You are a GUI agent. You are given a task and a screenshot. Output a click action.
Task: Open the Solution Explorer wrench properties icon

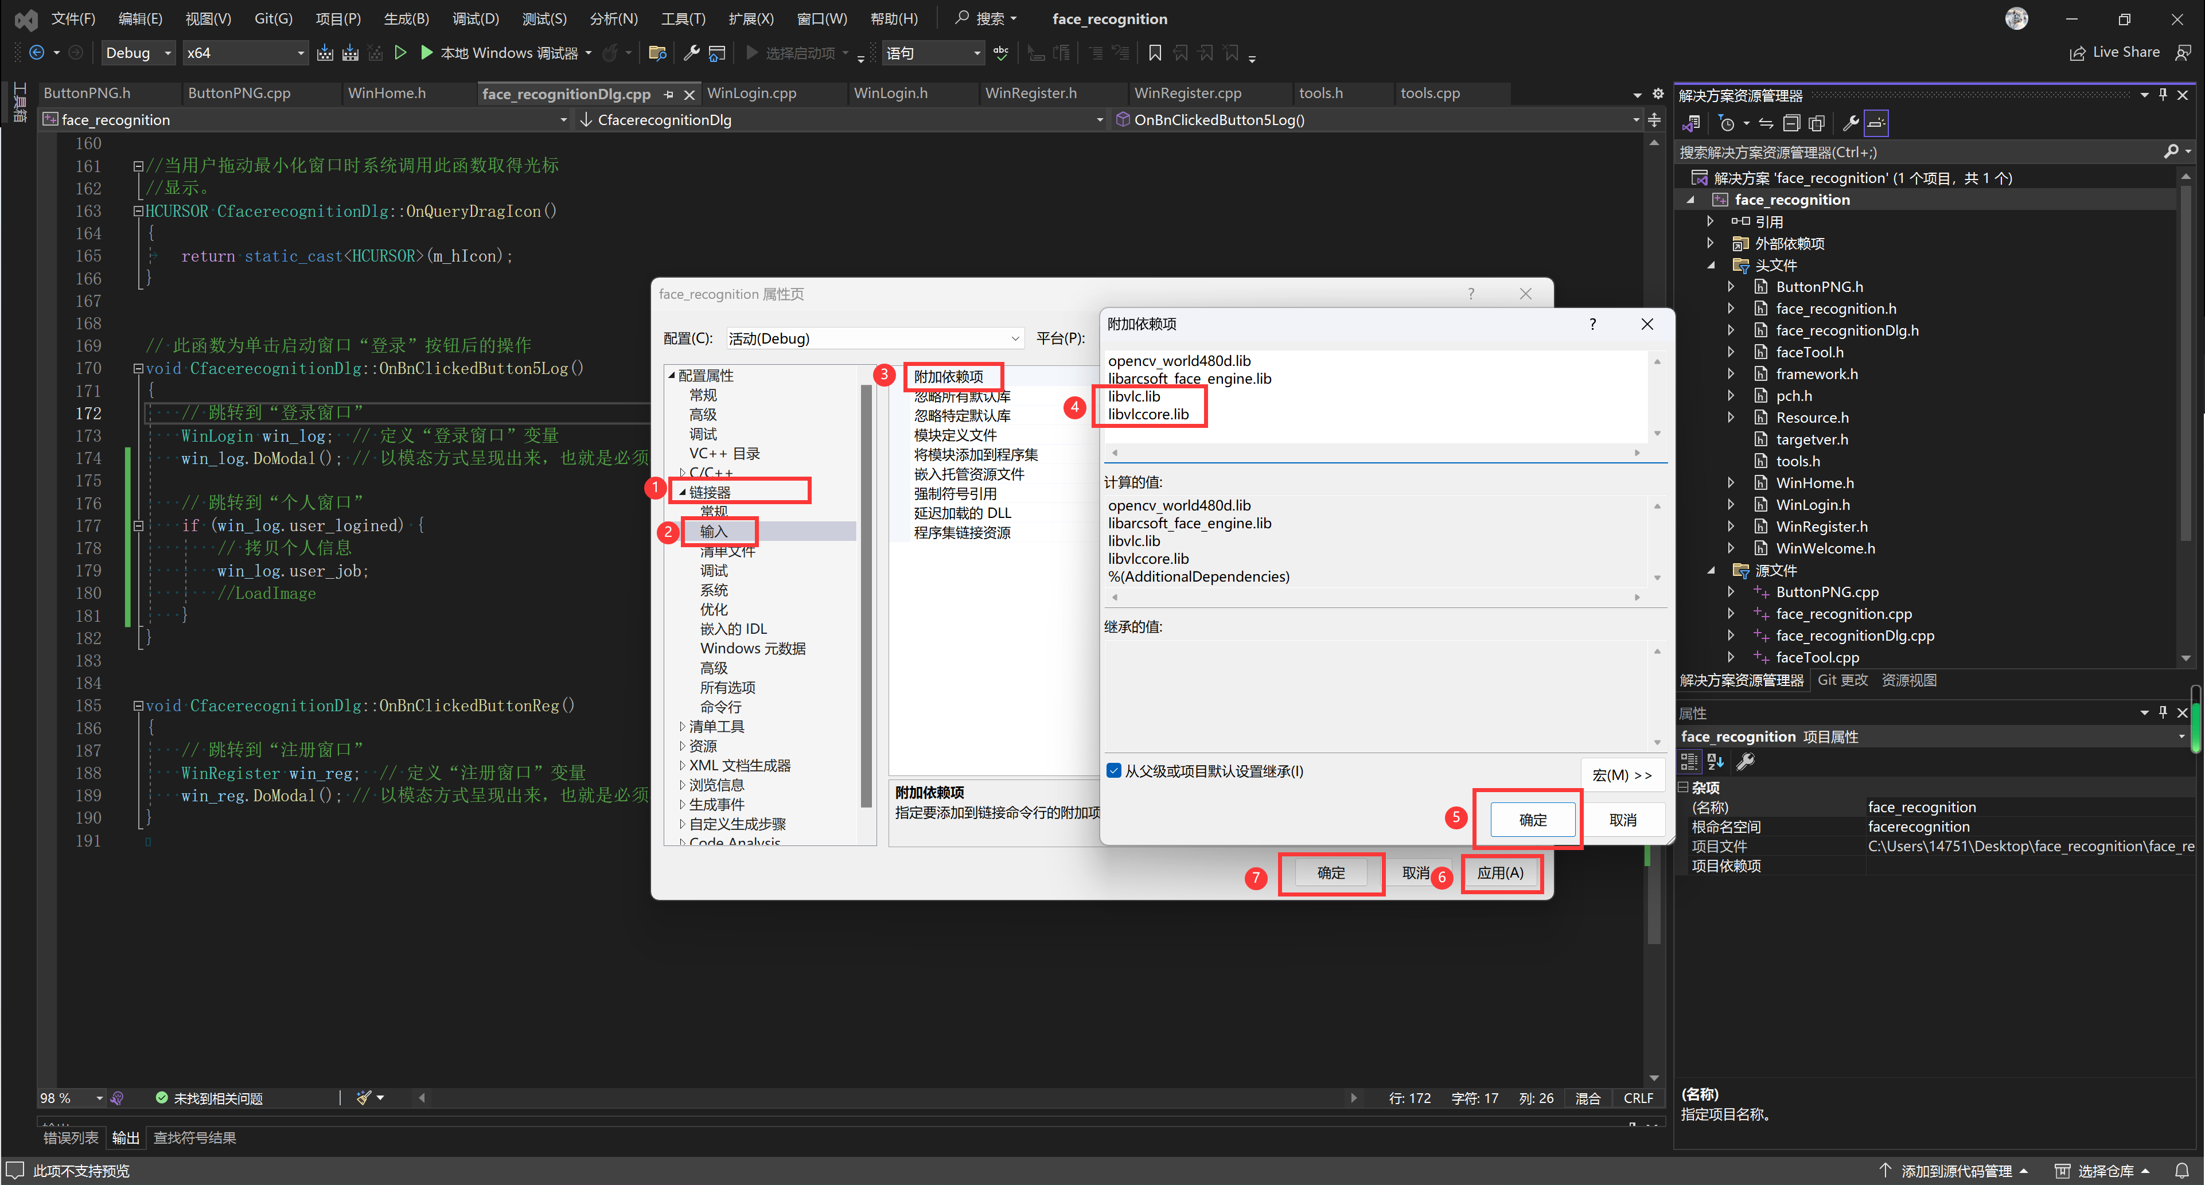[1851, 123]
